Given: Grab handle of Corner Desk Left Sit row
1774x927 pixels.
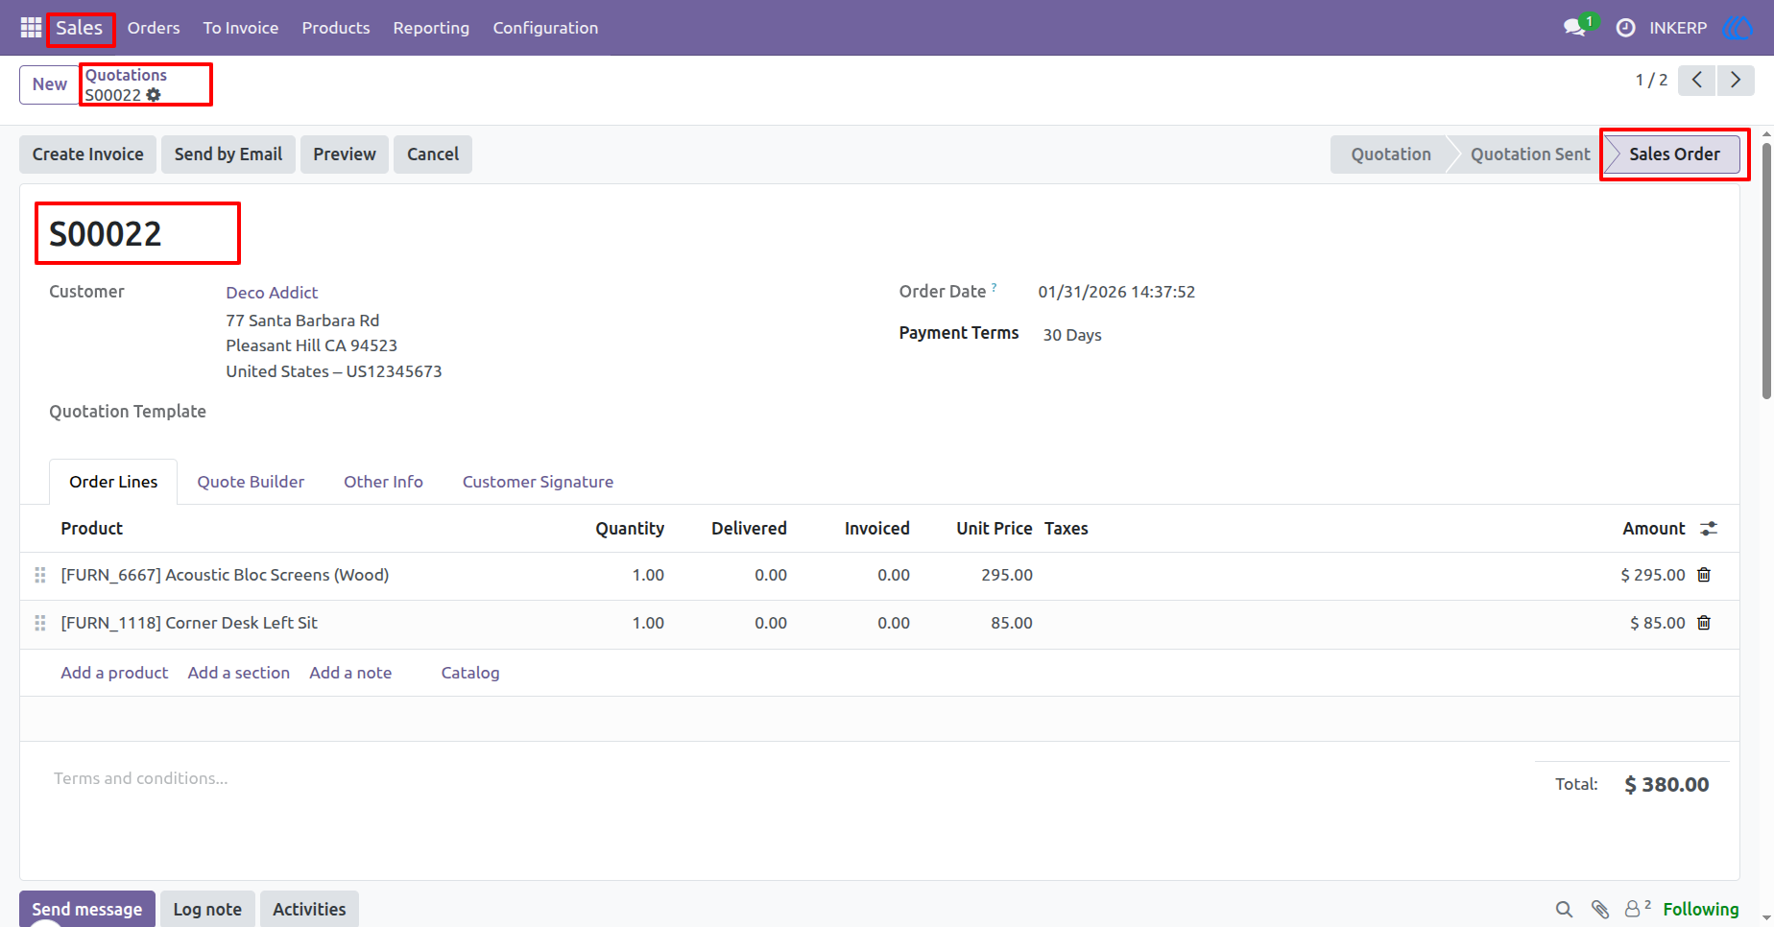Looking at the screenshot, I should pyautogui.click(x=40, y=623).
